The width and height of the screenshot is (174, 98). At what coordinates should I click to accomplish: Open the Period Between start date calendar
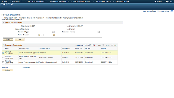pyautogui.click(x=39, y=35)
